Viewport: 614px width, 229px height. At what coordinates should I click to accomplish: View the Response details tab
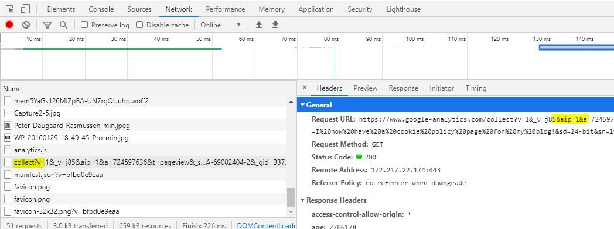[x=403, y=88]
